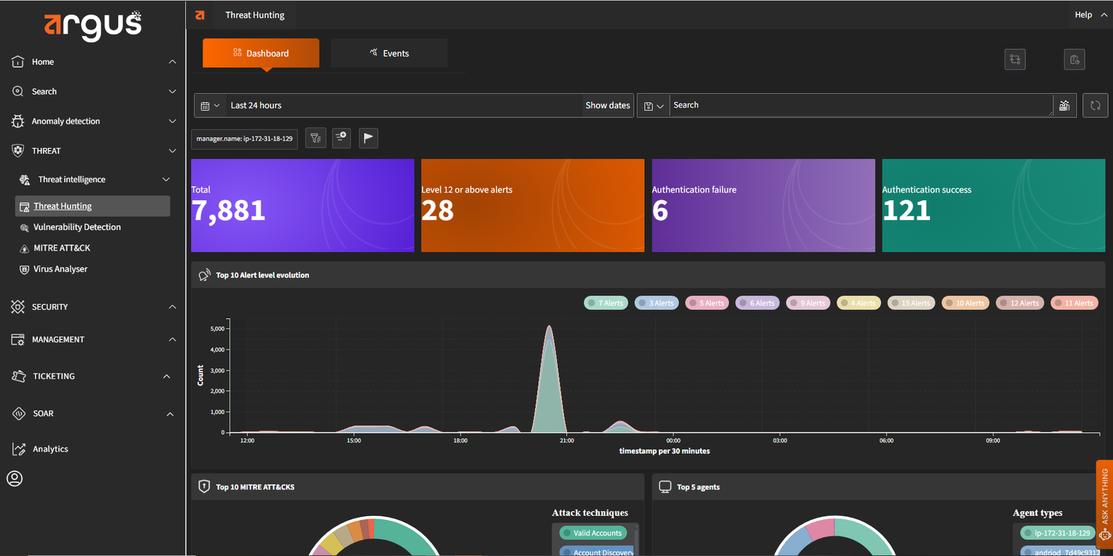
Task: Switch to the Events tab
Action: (x=389, y=54)
